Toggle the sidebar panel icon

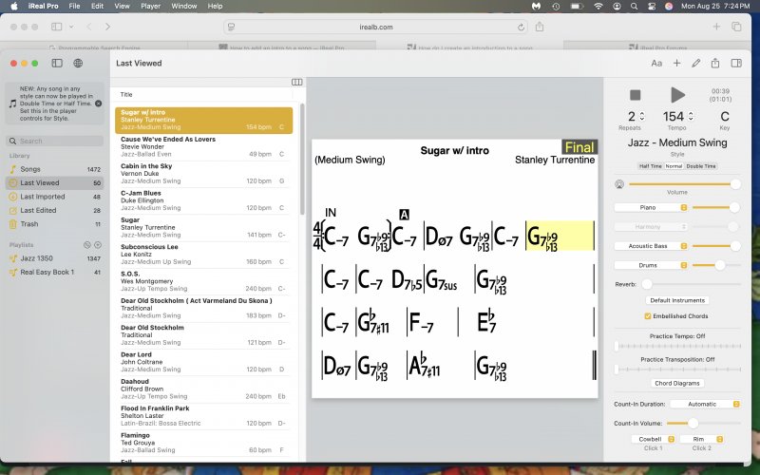[x=57, y=64]
